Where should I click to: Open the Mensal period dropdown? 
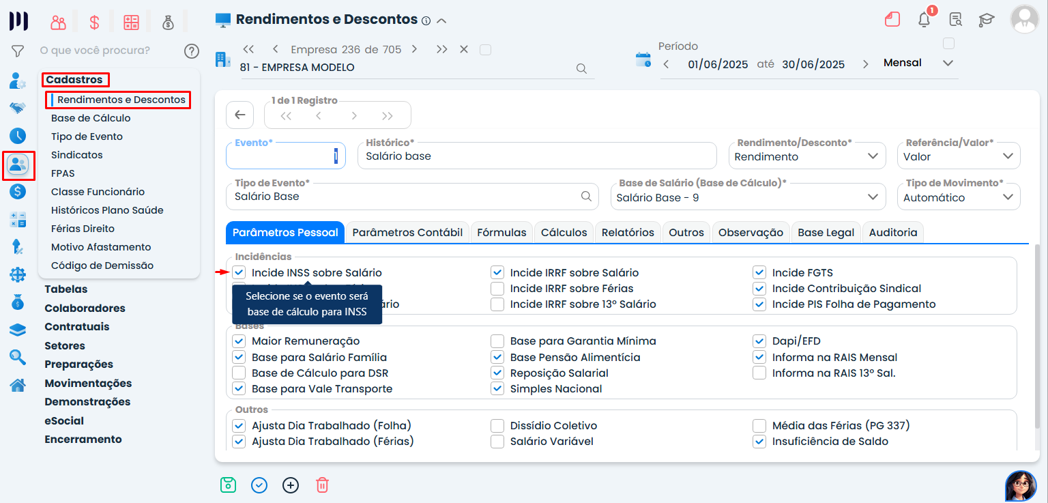(918, 63)
